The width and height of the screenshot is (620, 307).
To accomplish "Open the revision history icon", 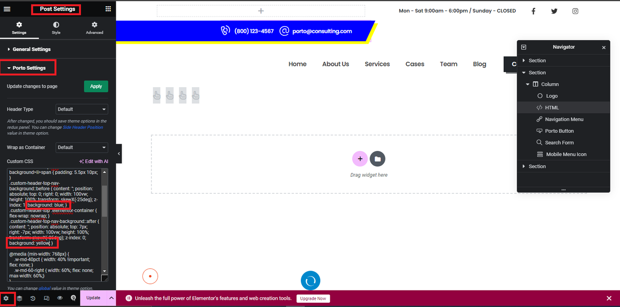I will coord(33,298).
